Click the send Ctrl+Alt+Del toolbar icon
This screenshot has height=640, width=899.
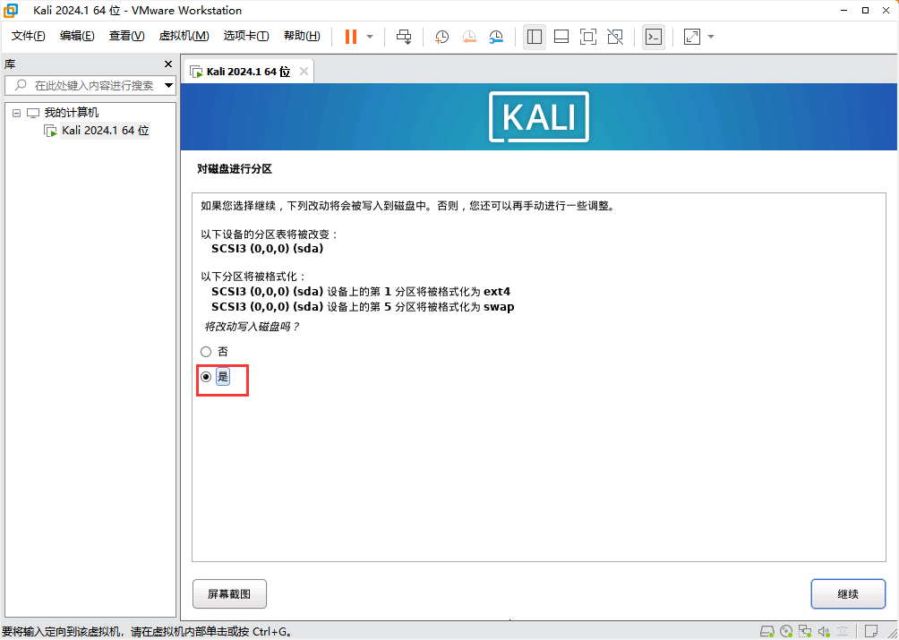point(404,37)
